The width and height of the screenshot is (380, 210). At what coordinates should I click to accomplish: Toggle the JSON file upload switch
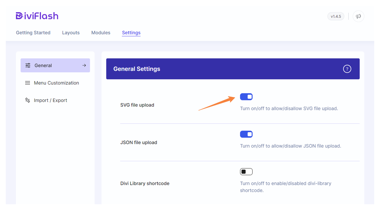click(x=246, y=134)
